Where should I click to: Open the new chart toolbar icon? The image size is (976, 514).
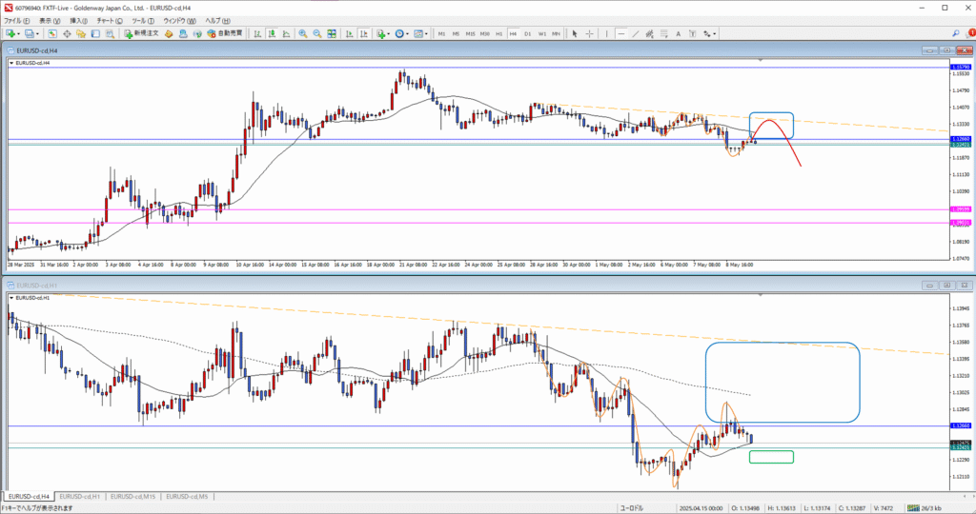[x=11, y=33]
